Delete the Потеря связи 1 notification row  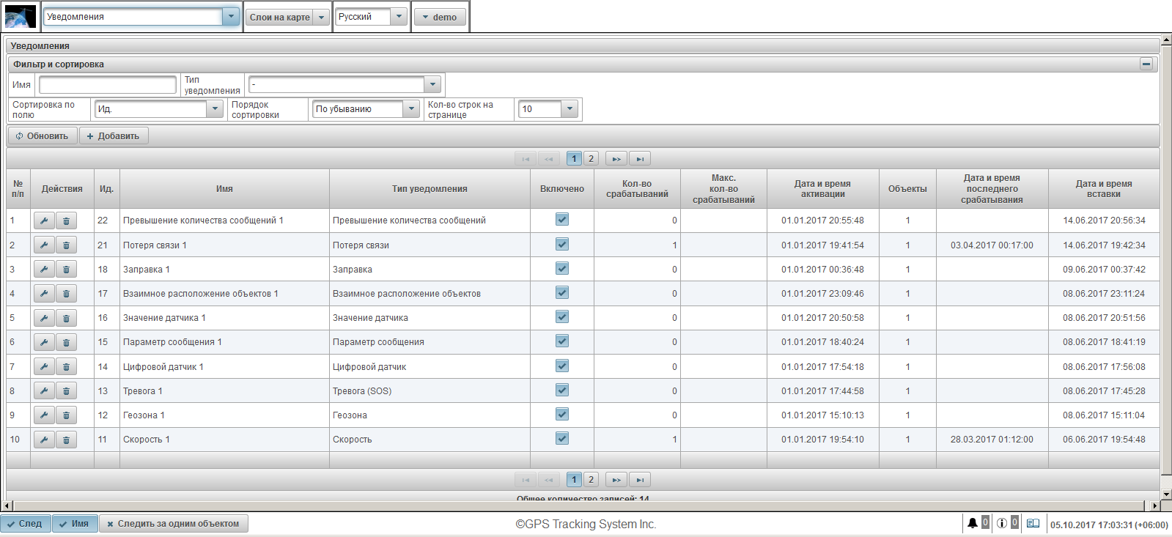coord(66,245)
